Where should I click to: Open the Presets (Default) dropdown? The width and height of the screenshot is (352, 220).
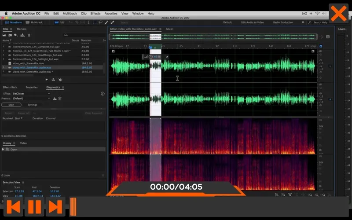(x=31, y=99)
